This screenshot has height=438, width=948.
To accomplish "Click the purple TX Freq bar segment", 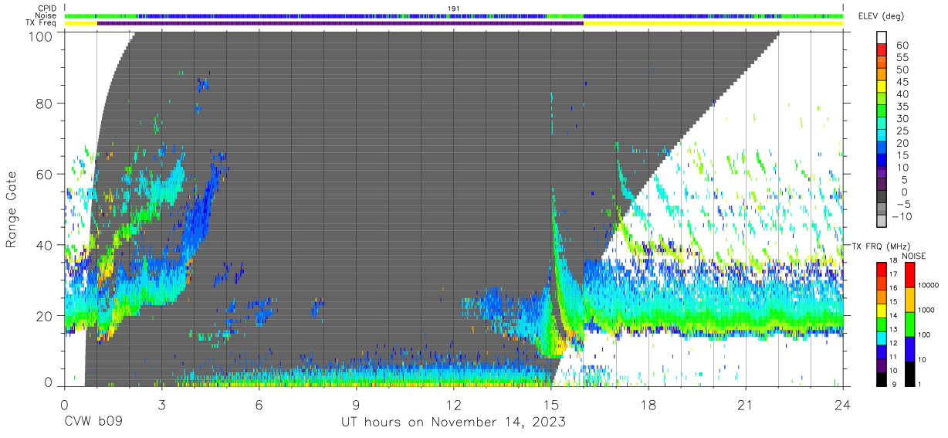I will (x=340, y=23).
